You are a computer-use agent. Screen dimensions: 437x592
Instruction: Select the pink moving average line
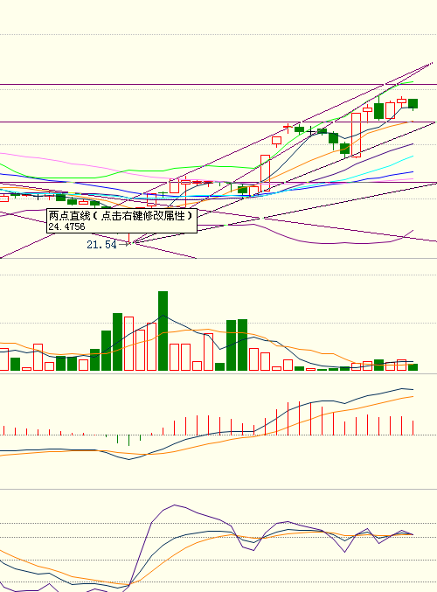[75, 164]
